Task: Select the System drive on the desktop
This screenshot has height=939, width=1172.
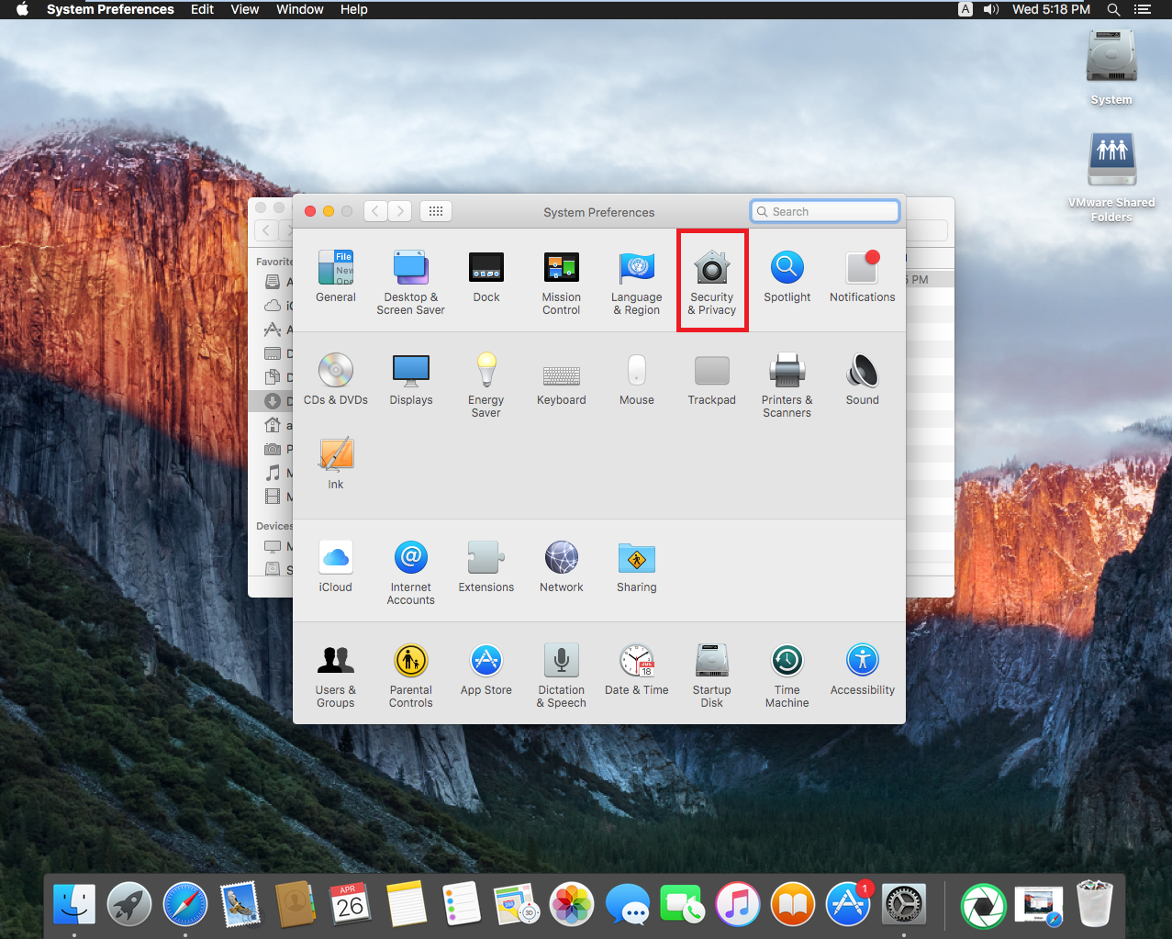Action: click(1111, 68)
